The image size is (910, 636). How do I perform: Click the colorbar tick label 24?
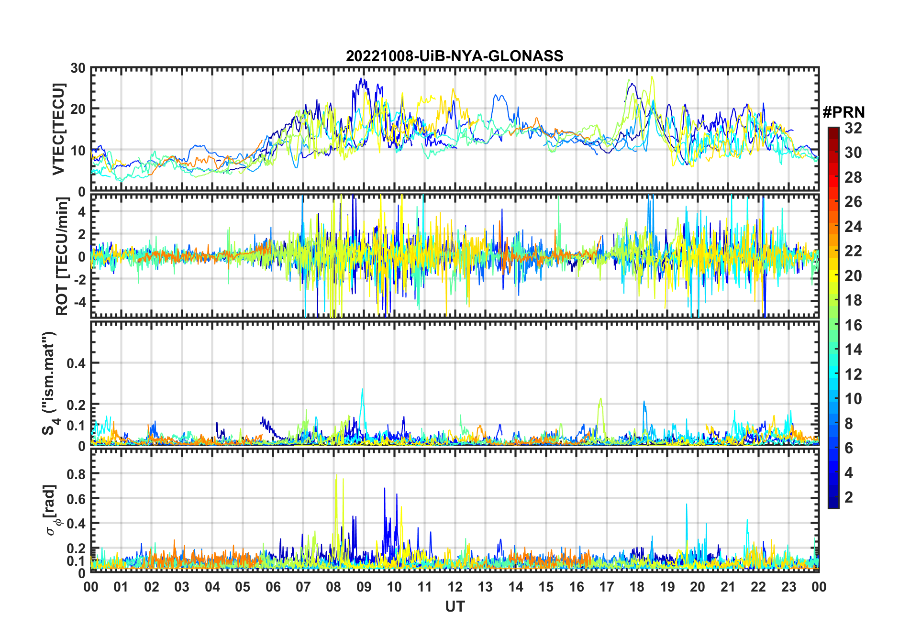click(x=854, y=226)
